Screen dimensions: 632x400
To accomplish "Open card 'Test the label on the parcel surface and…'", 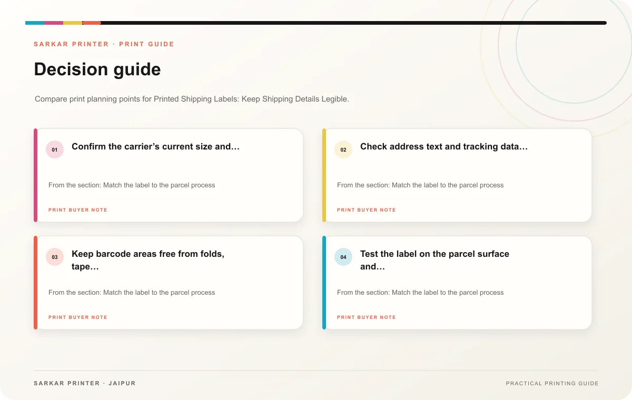I will pos(457,283).
